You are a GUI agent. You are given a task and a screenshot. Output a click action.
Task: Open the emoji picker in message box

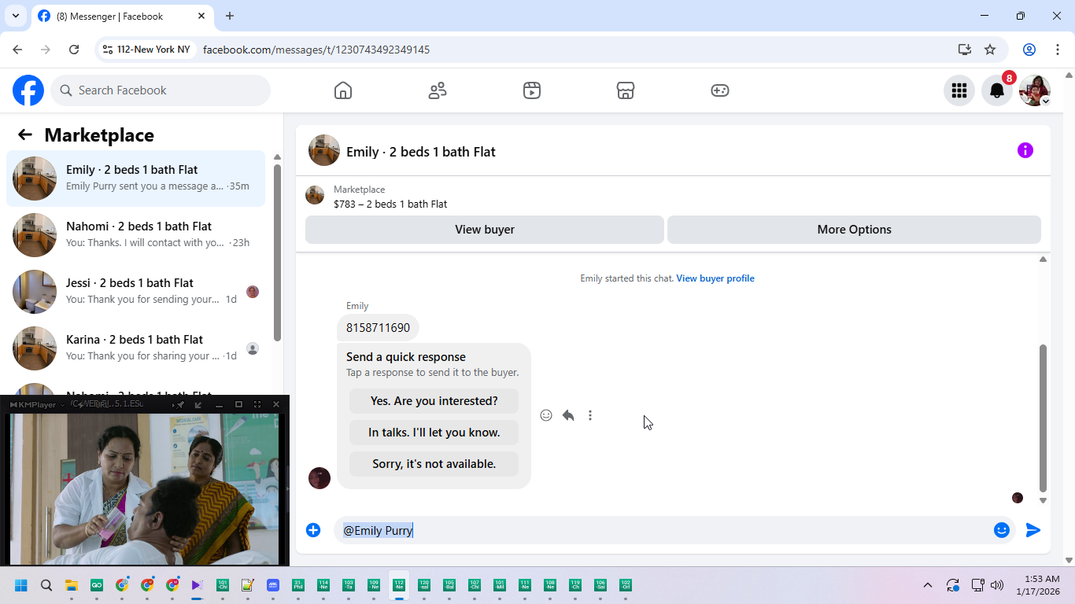pos(1002,530)
